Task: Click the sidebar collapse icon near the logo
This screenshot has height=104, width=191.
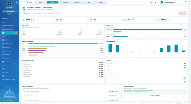Action: click(x=17, y=2)
